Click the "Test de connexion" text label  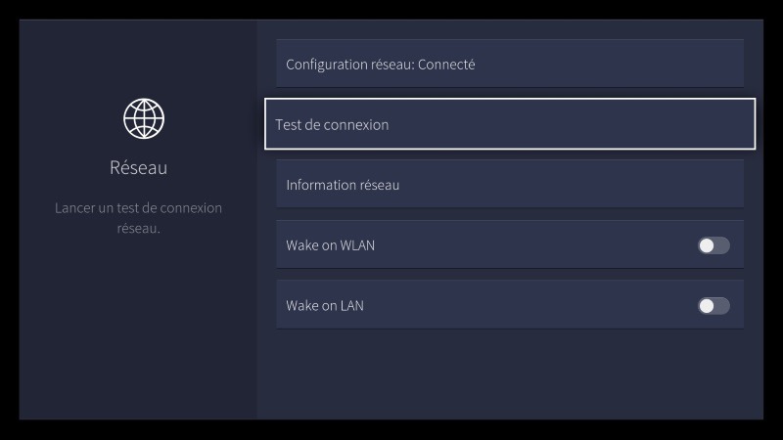pos(332,125)
